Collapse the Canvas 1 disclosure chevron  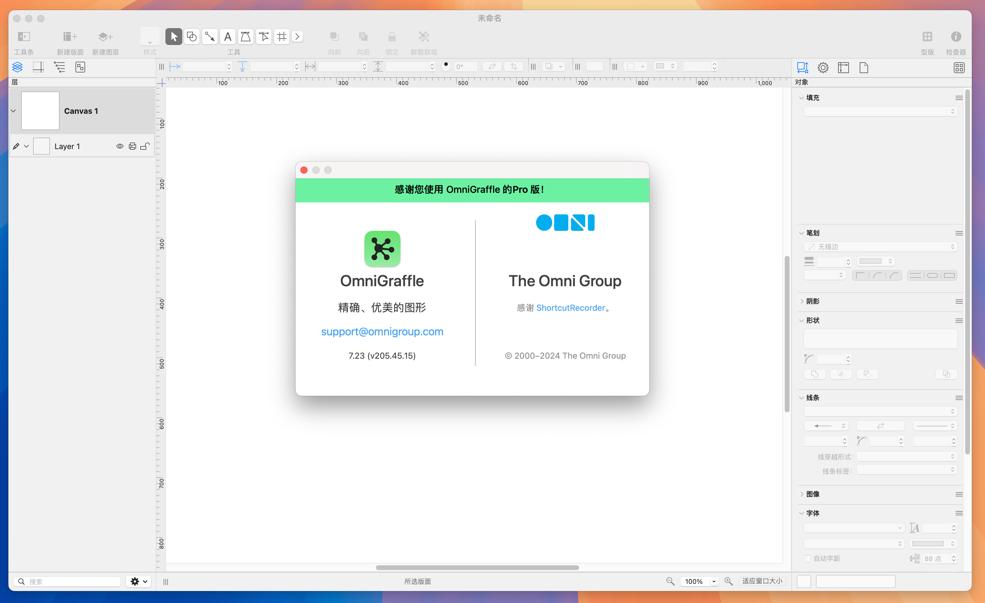pos(13,111)
